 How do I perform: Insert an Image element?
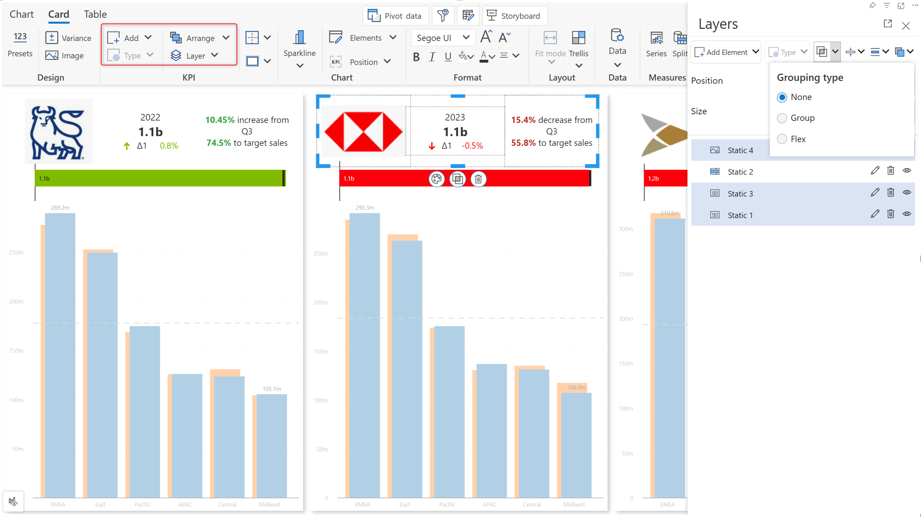(x=64, y=56)
